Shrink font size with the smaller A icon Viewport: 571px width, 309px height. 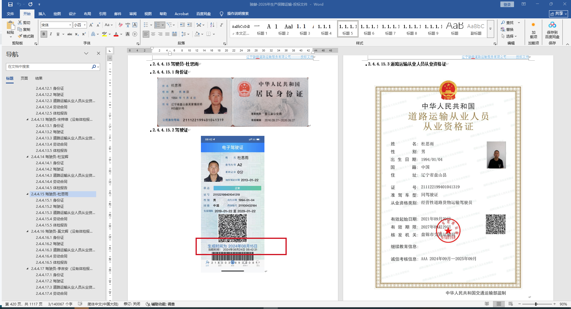pyautogui.click(x=98, y=25)
